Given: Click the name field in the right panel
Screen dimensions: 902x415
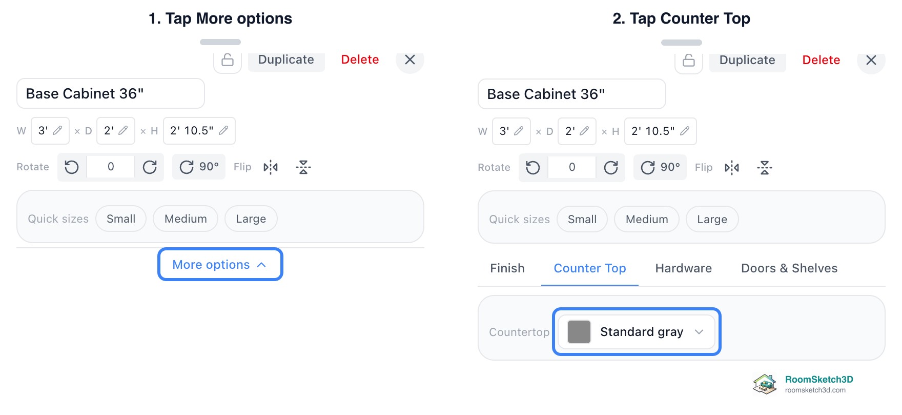Looking at the screenshot, I should click(x=572, y=94).
